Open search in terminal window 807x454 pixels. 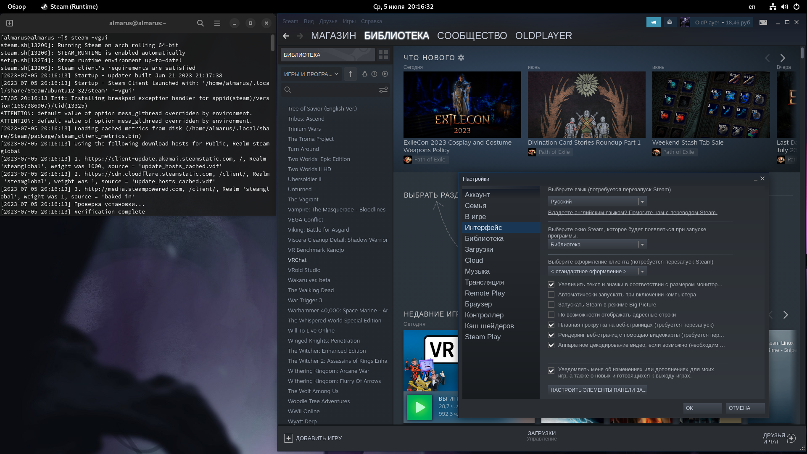tap(200, 23)
